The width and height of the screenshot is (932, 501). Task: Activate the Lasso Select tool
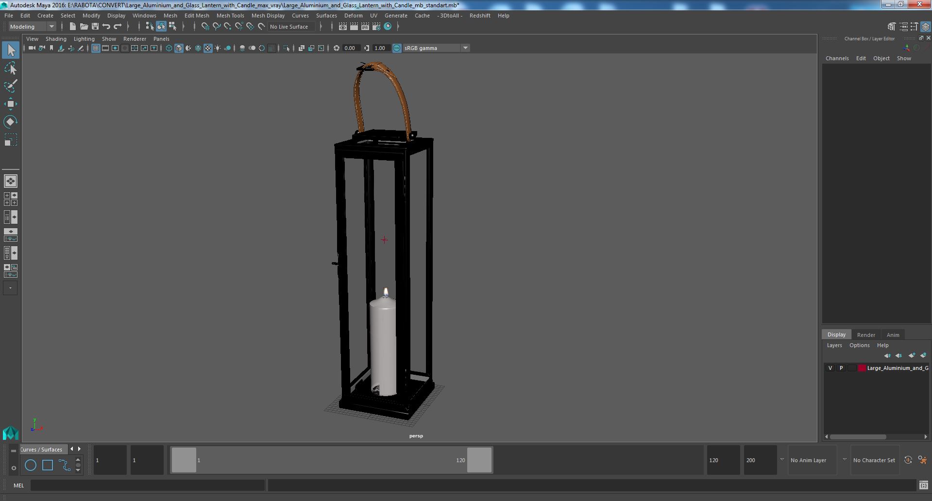coord(11,68)
